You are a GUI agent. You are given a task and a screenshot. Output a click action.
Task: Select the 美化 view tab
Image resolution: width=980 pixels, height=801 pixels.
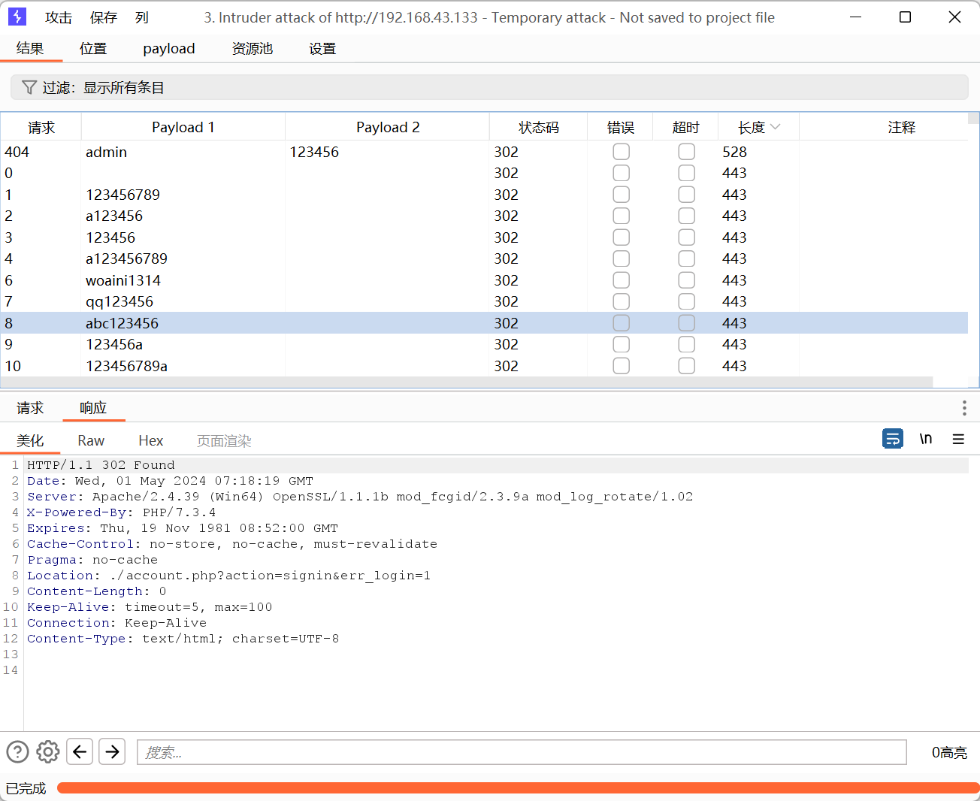[30, 441]
